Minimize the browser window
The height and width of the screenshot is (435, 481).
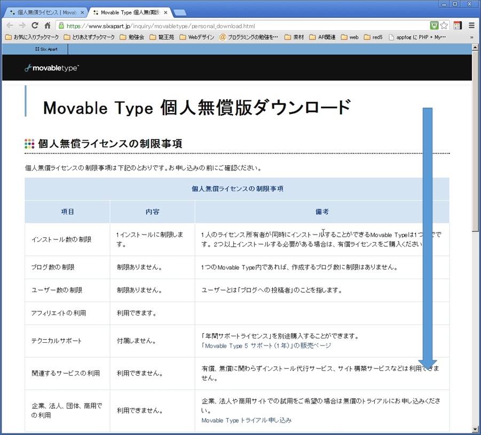444,4
